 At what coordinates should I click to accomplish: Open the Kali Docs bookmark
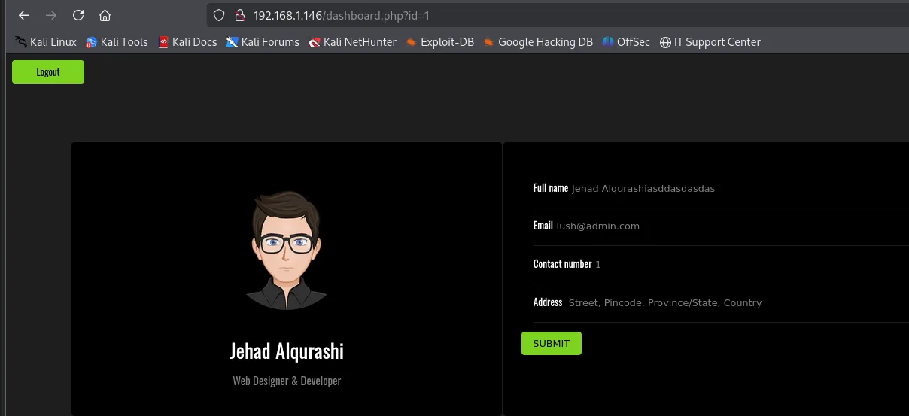point(187,42)
